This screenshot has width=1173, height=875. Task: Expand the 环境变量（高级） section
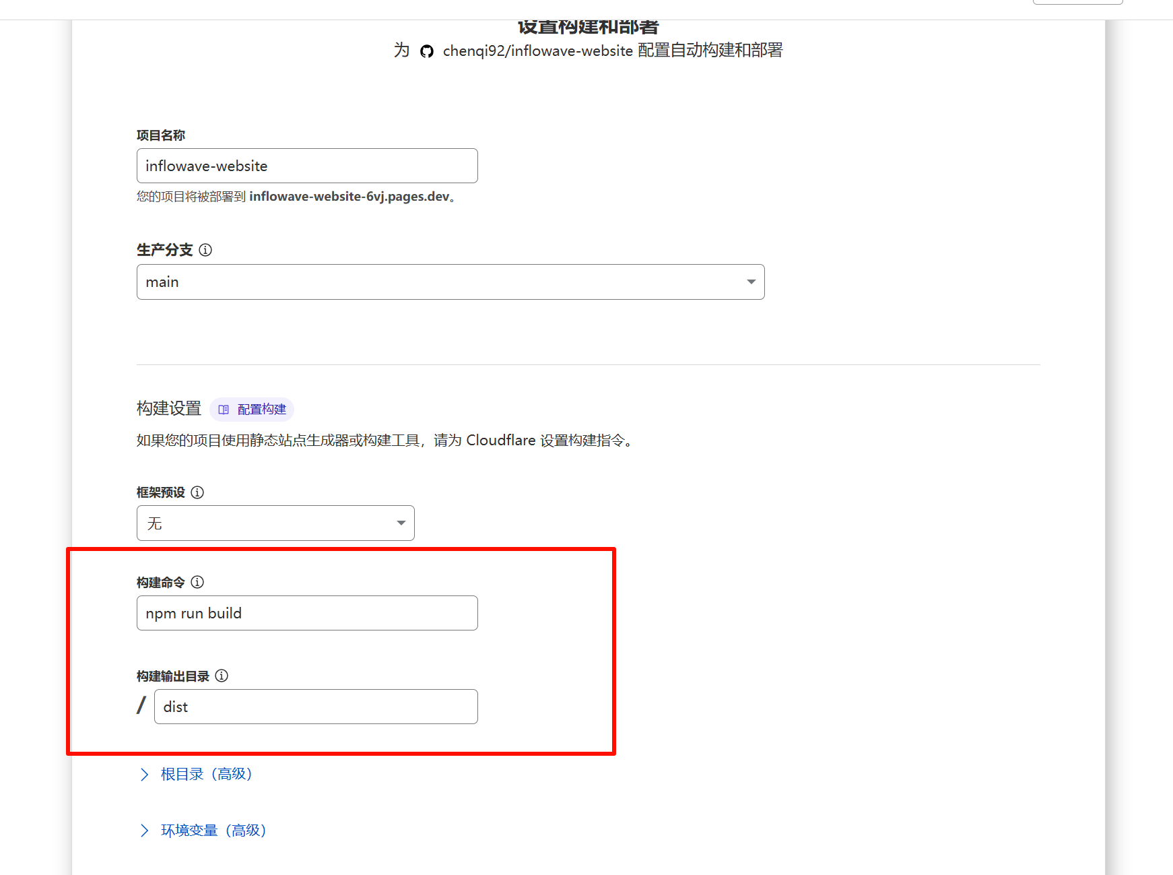(x=213, y=831)
